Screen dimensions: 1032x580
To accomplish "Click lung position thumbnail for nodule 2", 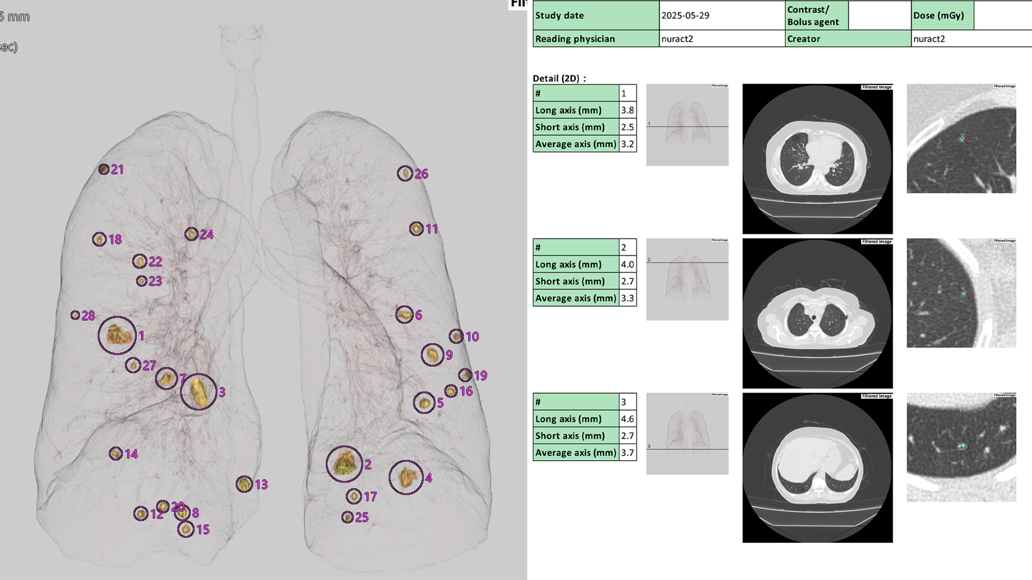I will (x=687, y=279).
